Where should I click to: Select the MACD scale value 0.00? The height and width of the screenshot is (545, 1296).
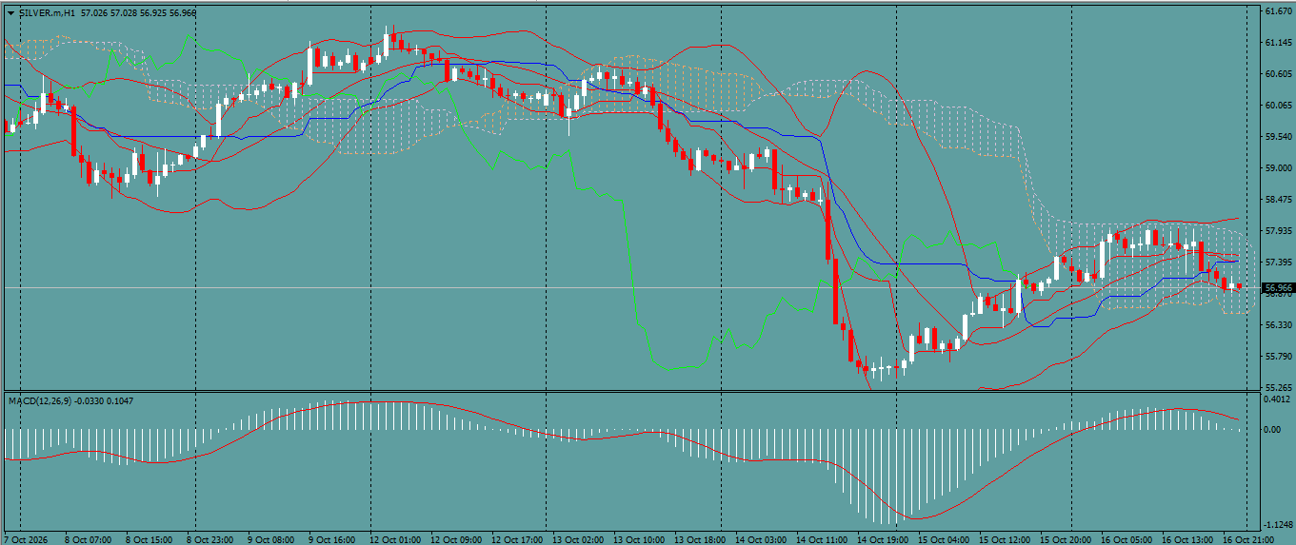coord(1273,430)
